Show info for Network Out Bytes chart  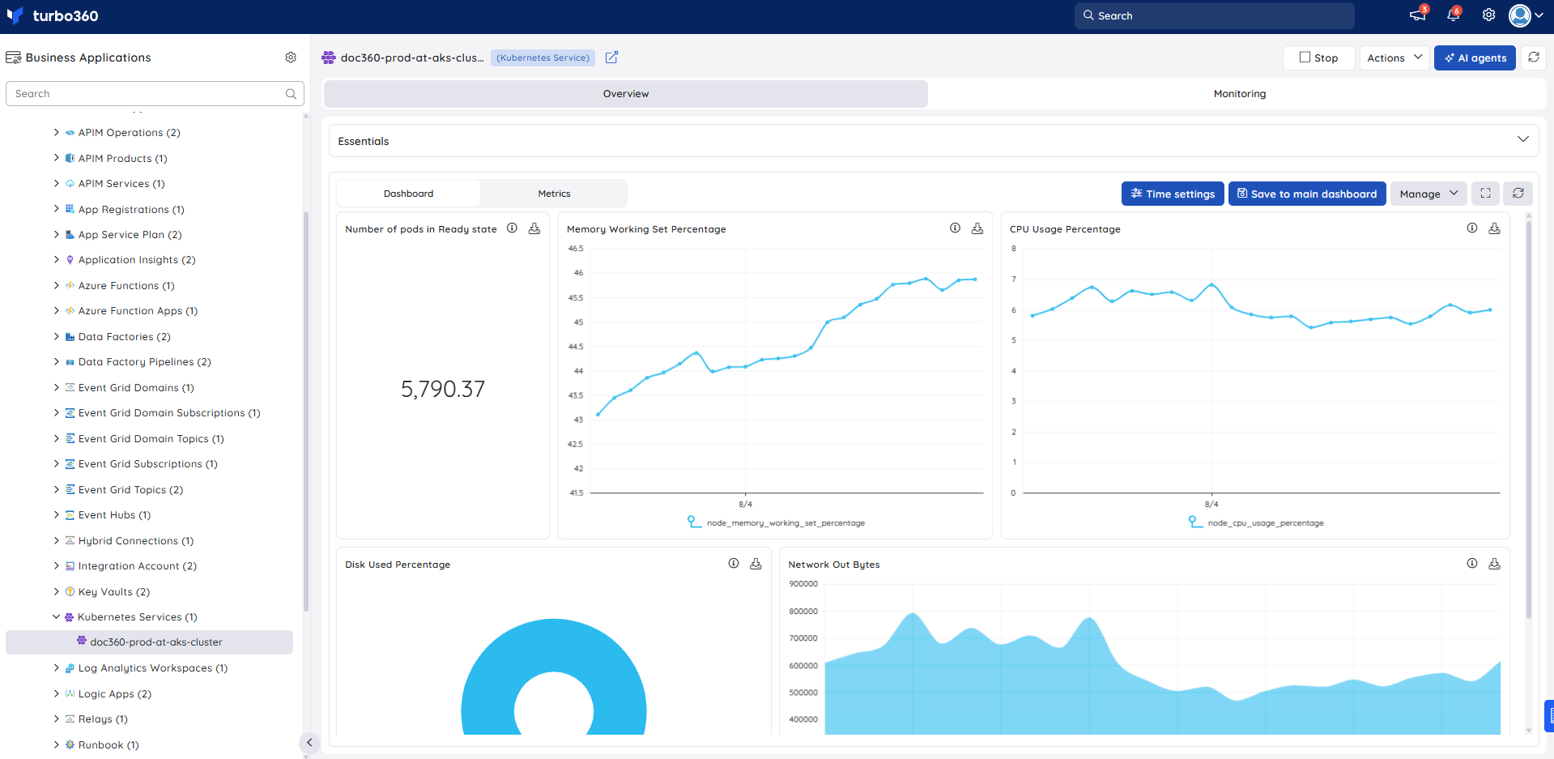coord(1471,564)
